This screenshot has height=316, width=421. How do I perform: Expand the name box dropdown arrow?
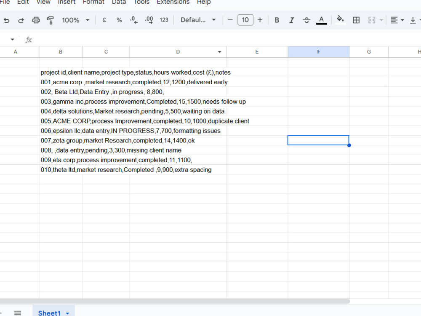click(x=12, y=40)
